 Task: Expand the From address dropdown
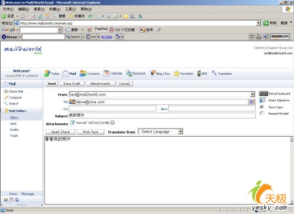click(x=252, y=94)
